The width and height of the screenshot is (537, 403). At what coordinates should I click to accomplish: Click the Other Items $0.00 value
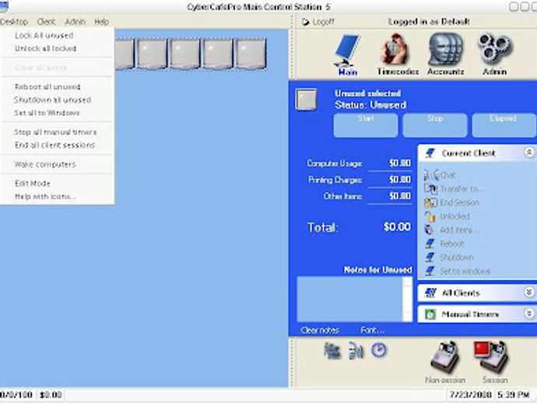click(400, 196)
